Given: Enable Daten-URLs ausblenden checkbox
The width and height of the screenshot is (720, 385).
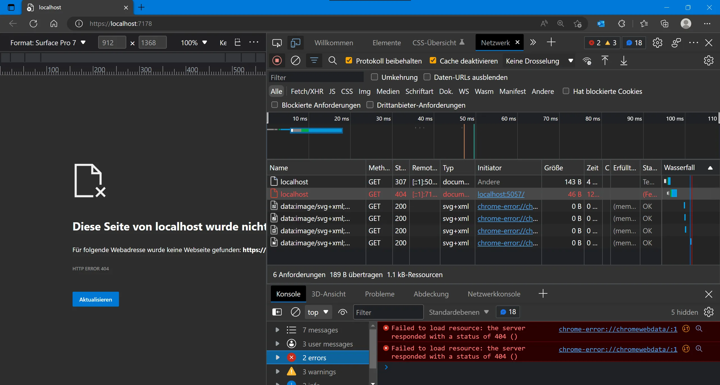Looking at the screenshot, I should [x=427, y=77].
